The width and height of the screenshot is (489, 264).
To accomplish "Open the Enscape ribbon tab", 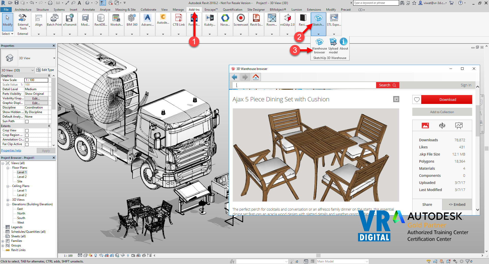I will point(211,10).
